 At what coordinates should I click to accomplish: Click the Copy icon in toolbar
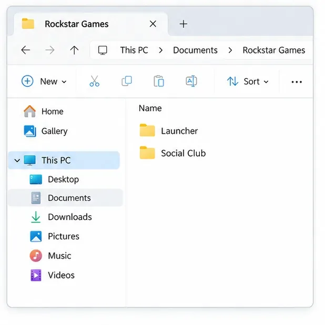tap(127, 81)
